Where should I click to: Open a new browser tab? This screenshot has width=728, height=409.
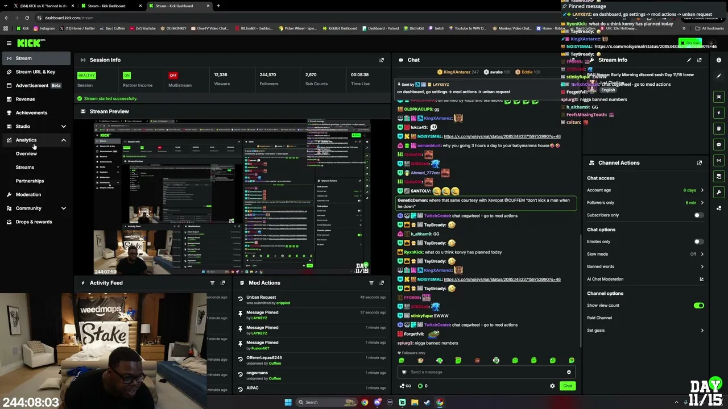tap(218, 6)
